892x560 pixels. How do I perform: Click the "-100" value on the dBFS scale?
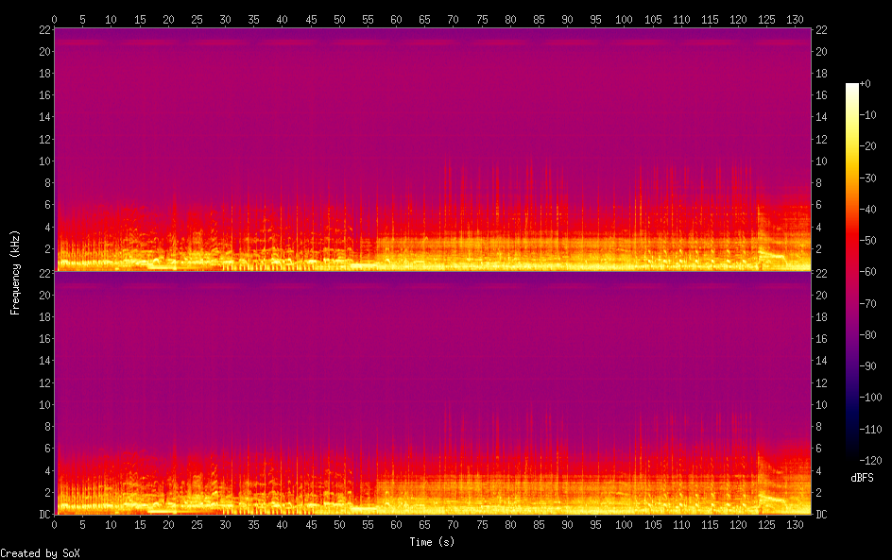click(x=871, y=398)
